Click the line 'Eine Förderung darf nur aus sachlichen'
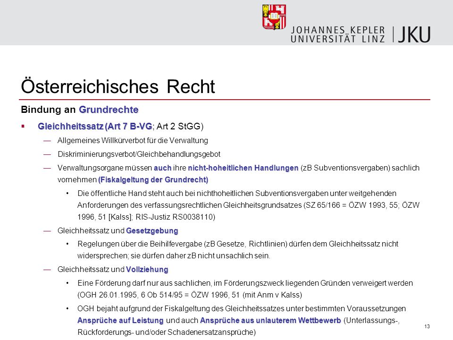The image size is (453, 340). tap(245, 283)
